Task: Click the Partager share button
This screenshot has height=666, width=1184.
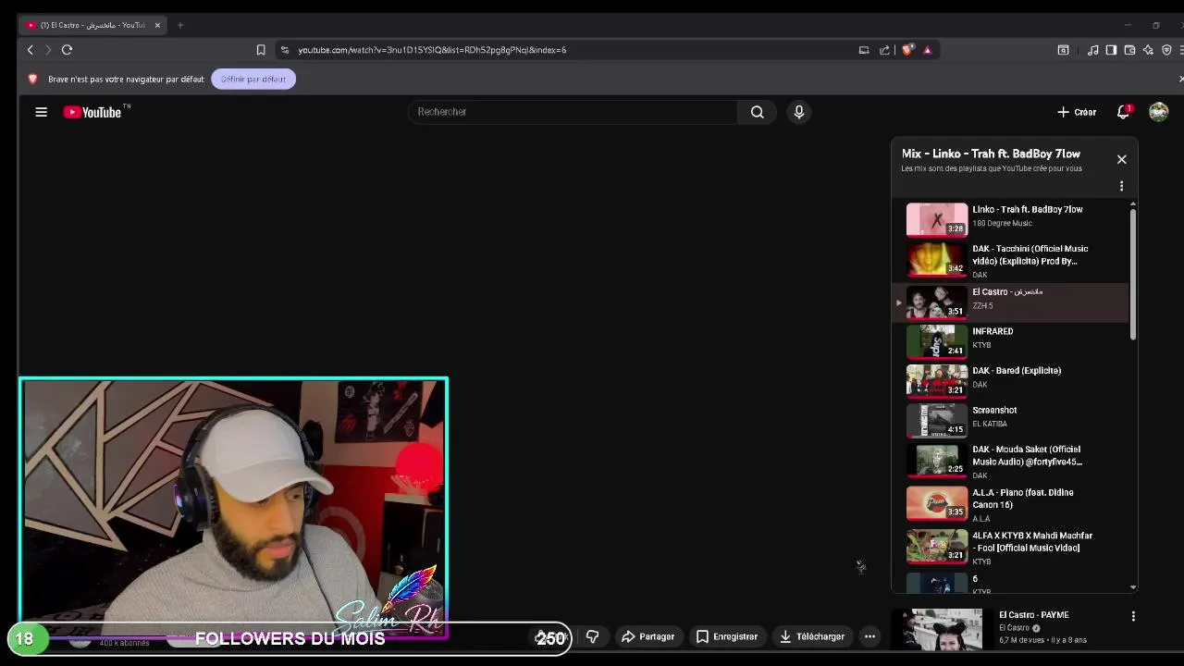Action: [647, 636]
